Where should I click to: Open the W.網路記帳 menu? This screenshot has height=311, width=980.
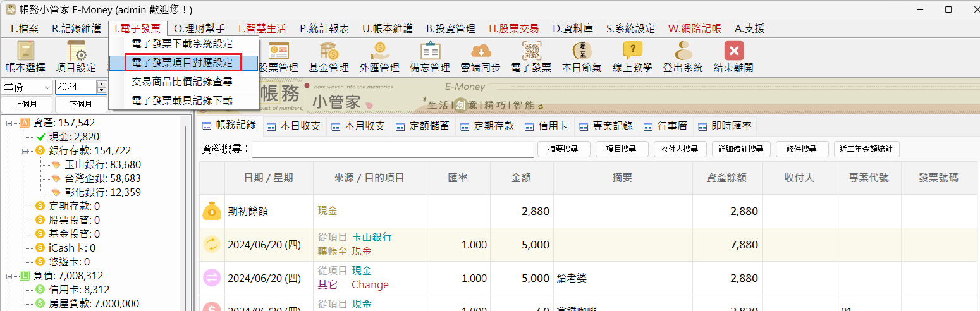coord(694,28)
